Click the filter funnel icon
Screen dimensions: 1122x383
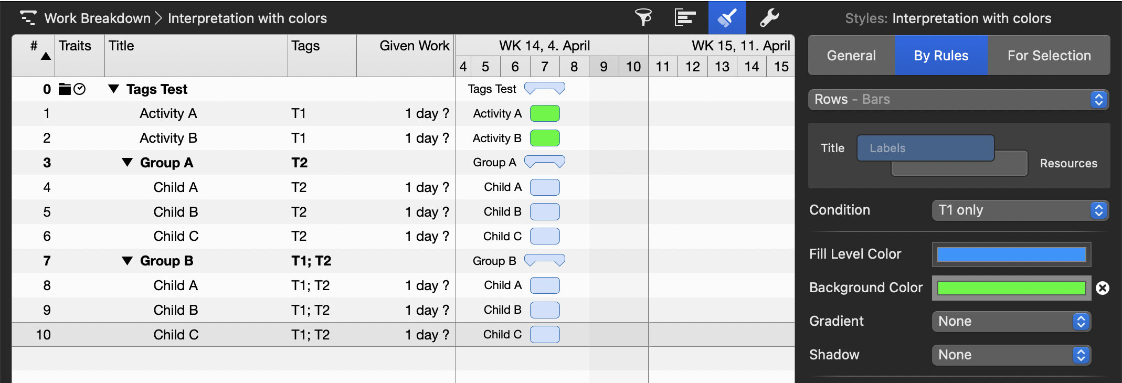point(643,18)
